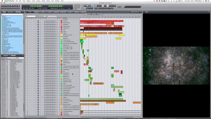Click the search field in the Chunks sidebar

[x=12, y=14]
